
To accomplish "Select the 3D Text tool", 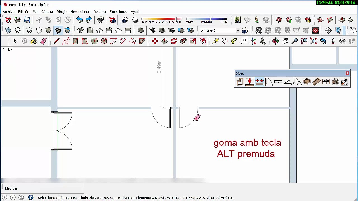I will [x=263, y=41].
